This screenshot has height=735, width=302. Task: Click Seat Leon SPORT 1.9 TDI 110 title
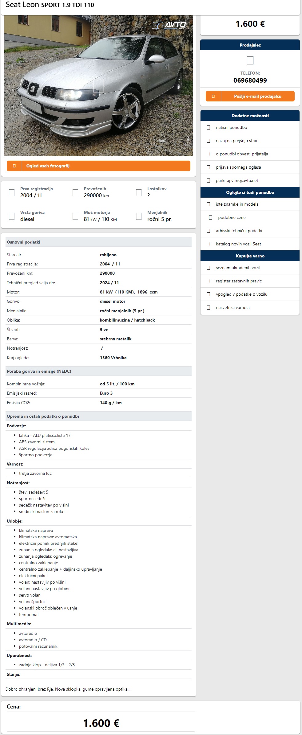pos(50,5)
